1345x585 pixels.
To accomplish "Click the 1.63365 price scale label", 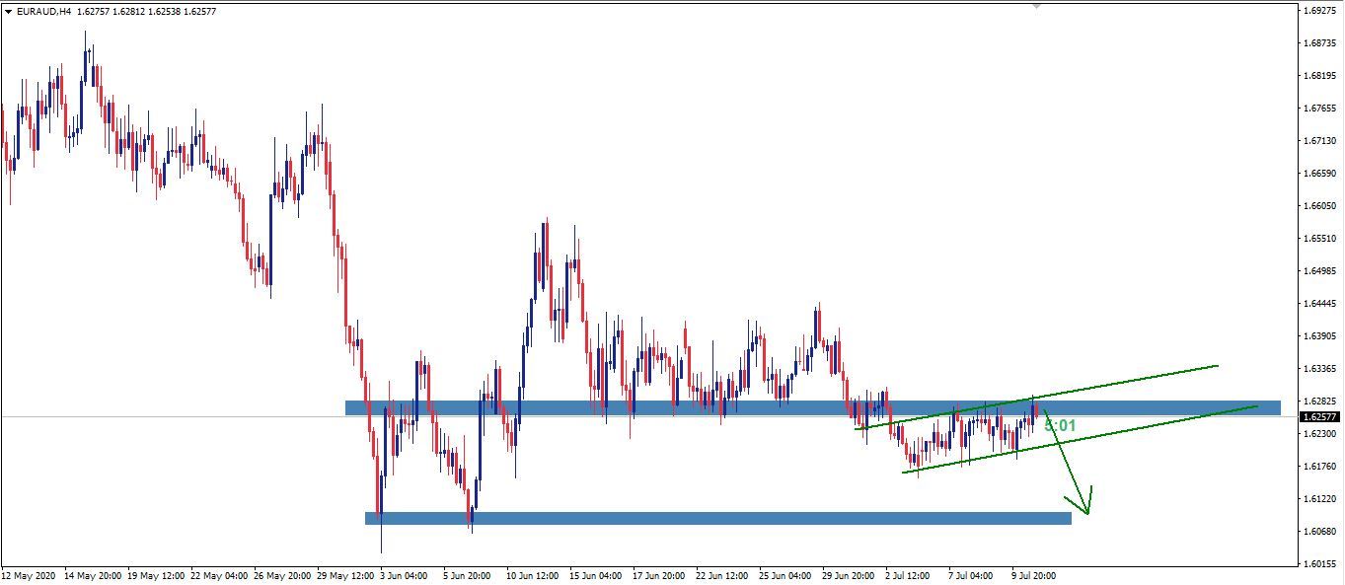I will (1319, 369).
